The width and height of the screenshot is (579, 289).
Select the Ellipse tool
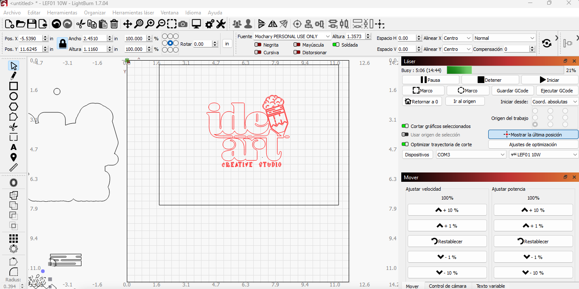click(14, 96)
